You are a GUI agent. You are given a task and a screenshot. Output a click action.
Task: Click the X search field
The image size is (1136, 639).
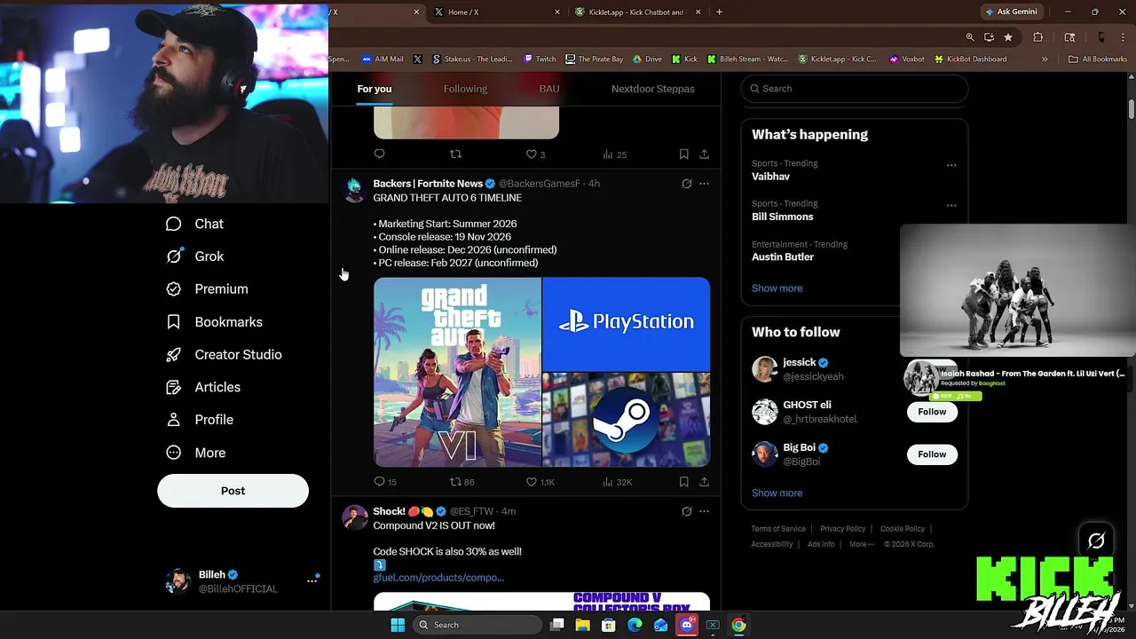pos(854,89)
